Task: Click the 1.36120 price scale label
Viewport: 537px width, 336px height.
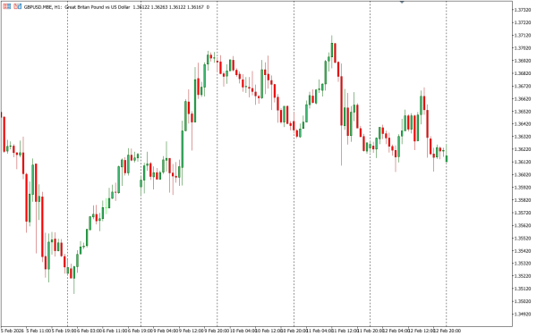Action: [523, 162]
